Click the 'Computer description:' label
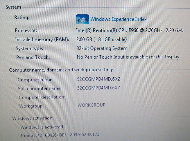190x141 pixels. (x=42, y=97)
